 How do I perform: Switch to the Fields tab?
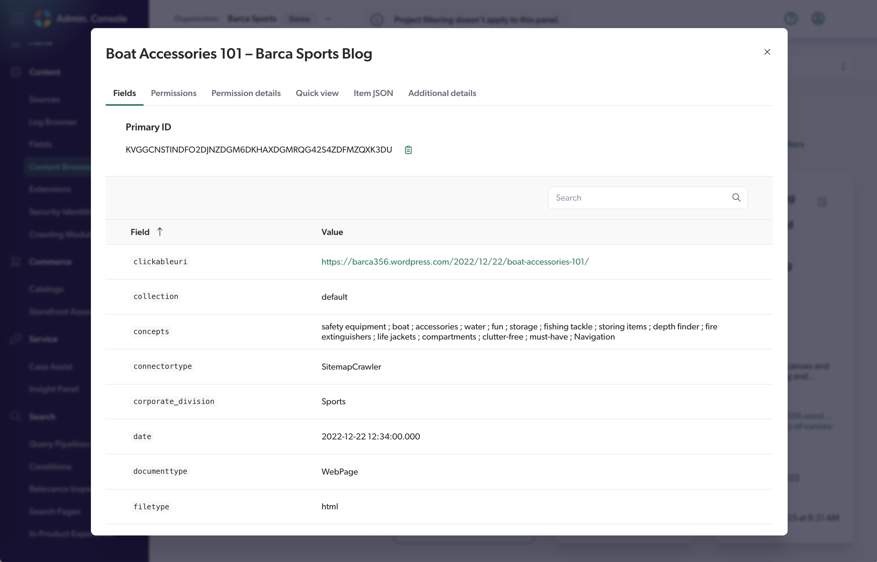[124, 93]
